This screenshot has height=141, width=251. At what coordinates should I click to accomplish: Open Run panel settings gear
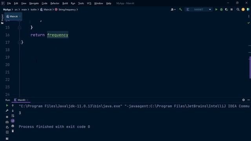[x=244, y=100]
